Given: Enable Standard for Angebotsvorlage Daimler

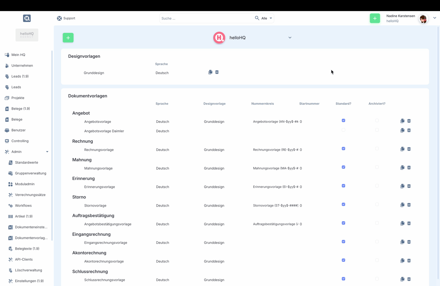Looking at the screenshot, I should click(343, 130).
